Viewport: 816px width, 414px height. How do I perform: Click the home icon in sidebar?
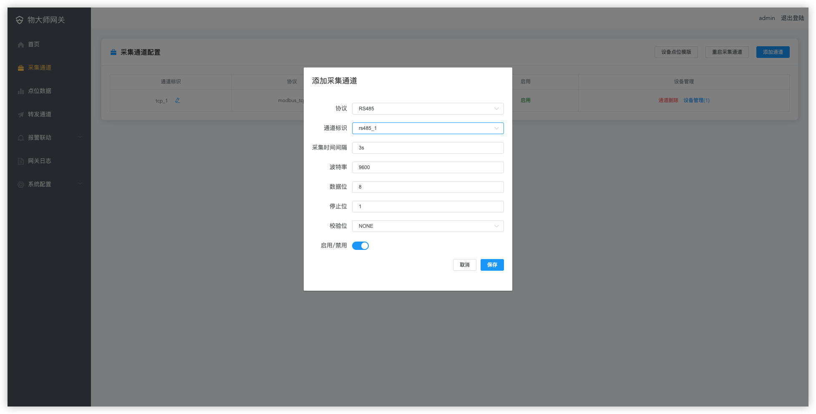click(x=21, y=45)
